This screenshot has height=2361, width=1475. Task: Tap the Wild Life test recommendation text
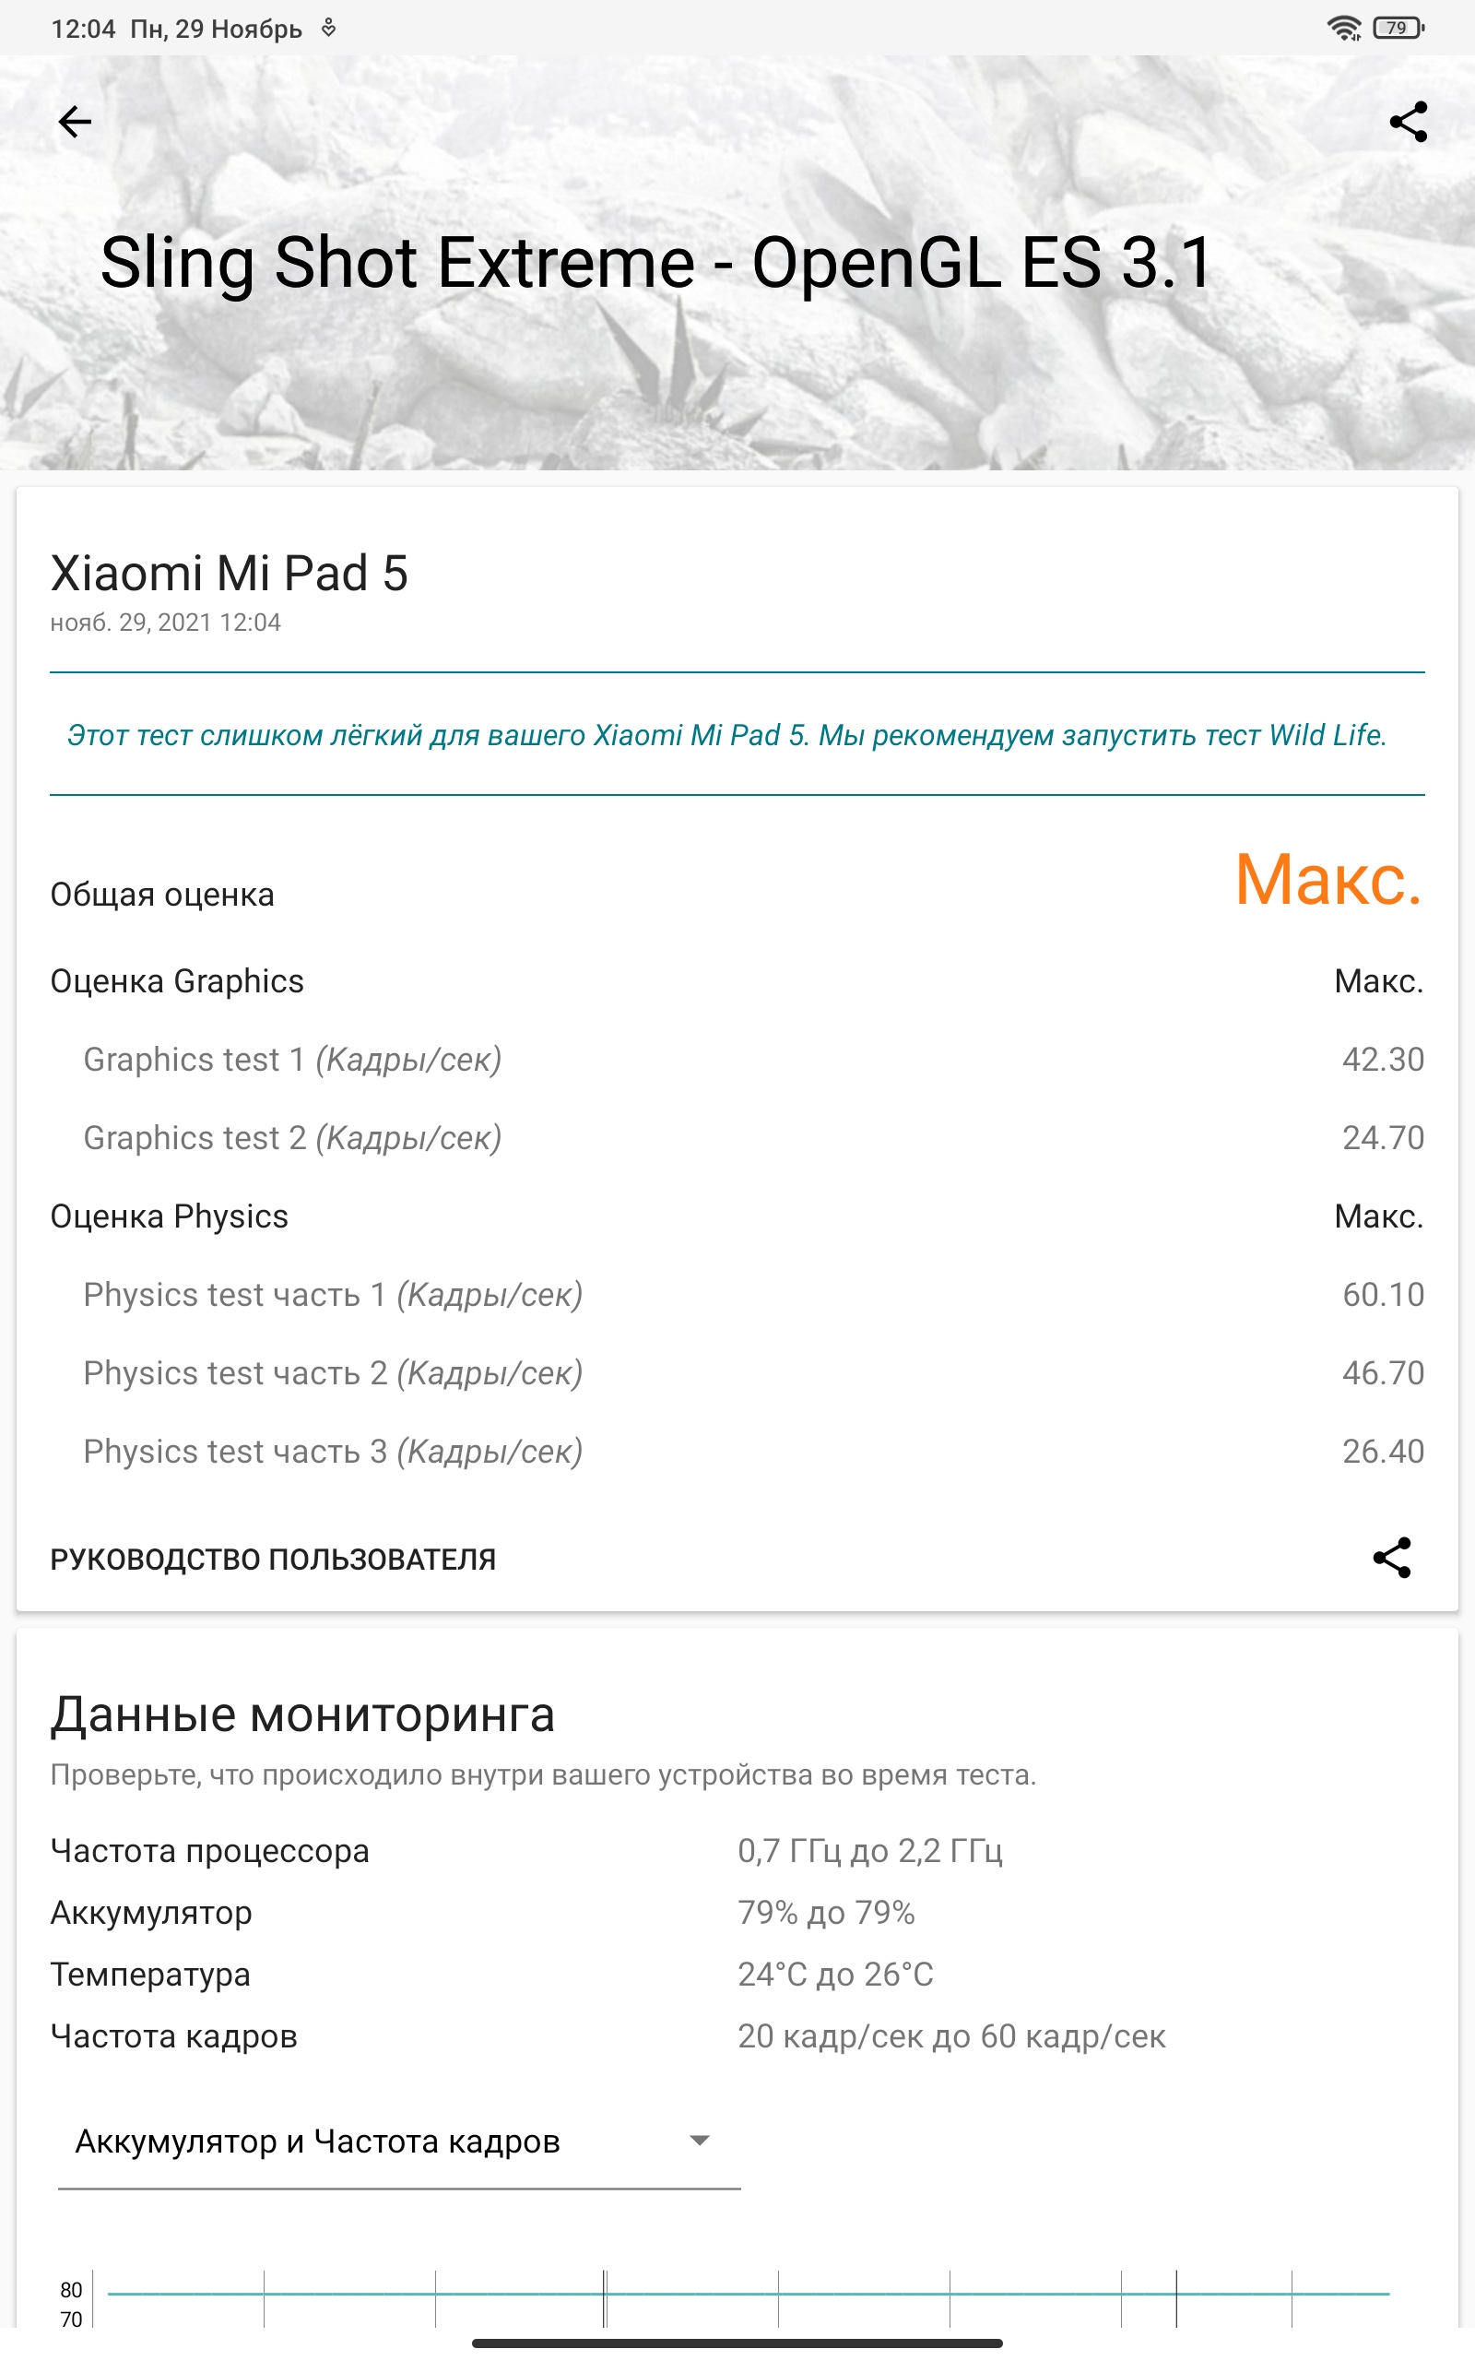point(726,735)
